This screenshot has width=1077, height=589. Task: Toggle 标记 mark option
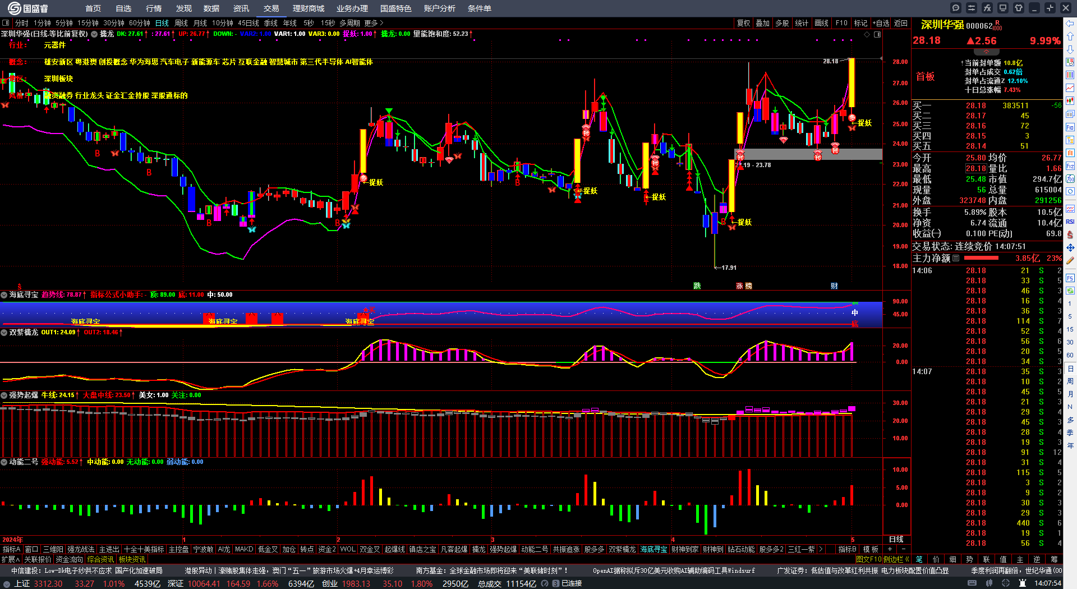[860, 23]
